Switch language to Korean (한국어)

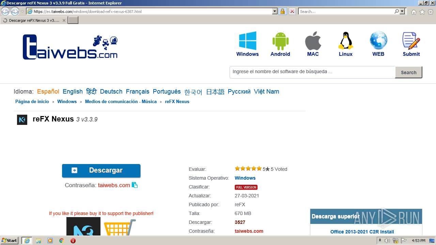193,92
